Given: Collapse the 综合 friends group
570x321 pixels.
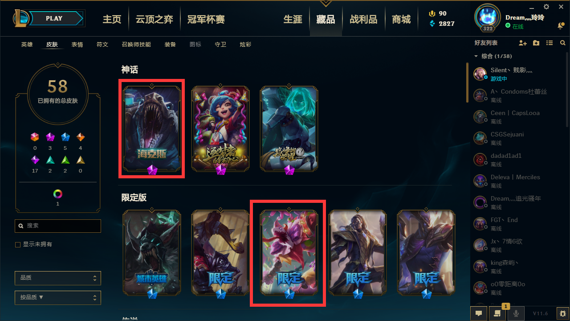Looking at the screenshot, I should point(476,57).
